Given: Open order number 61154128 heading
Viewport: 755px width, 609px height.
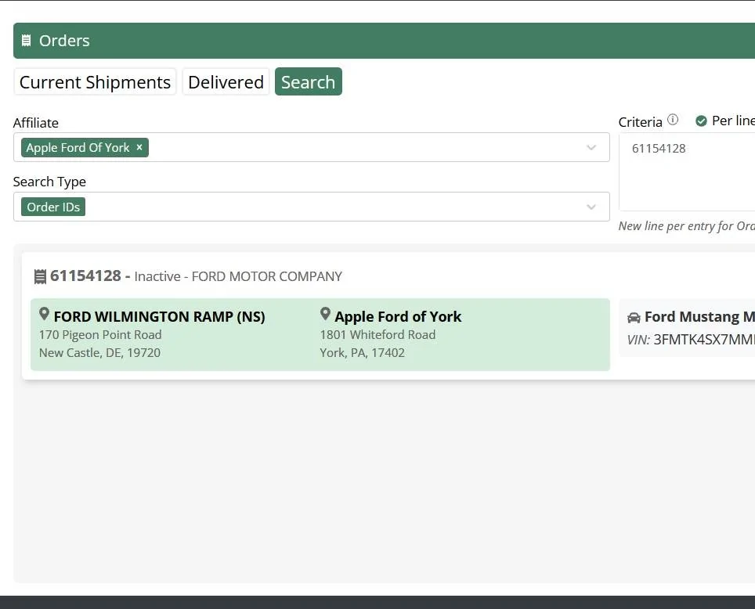Looking at the screenshot, I should [85, 276].
